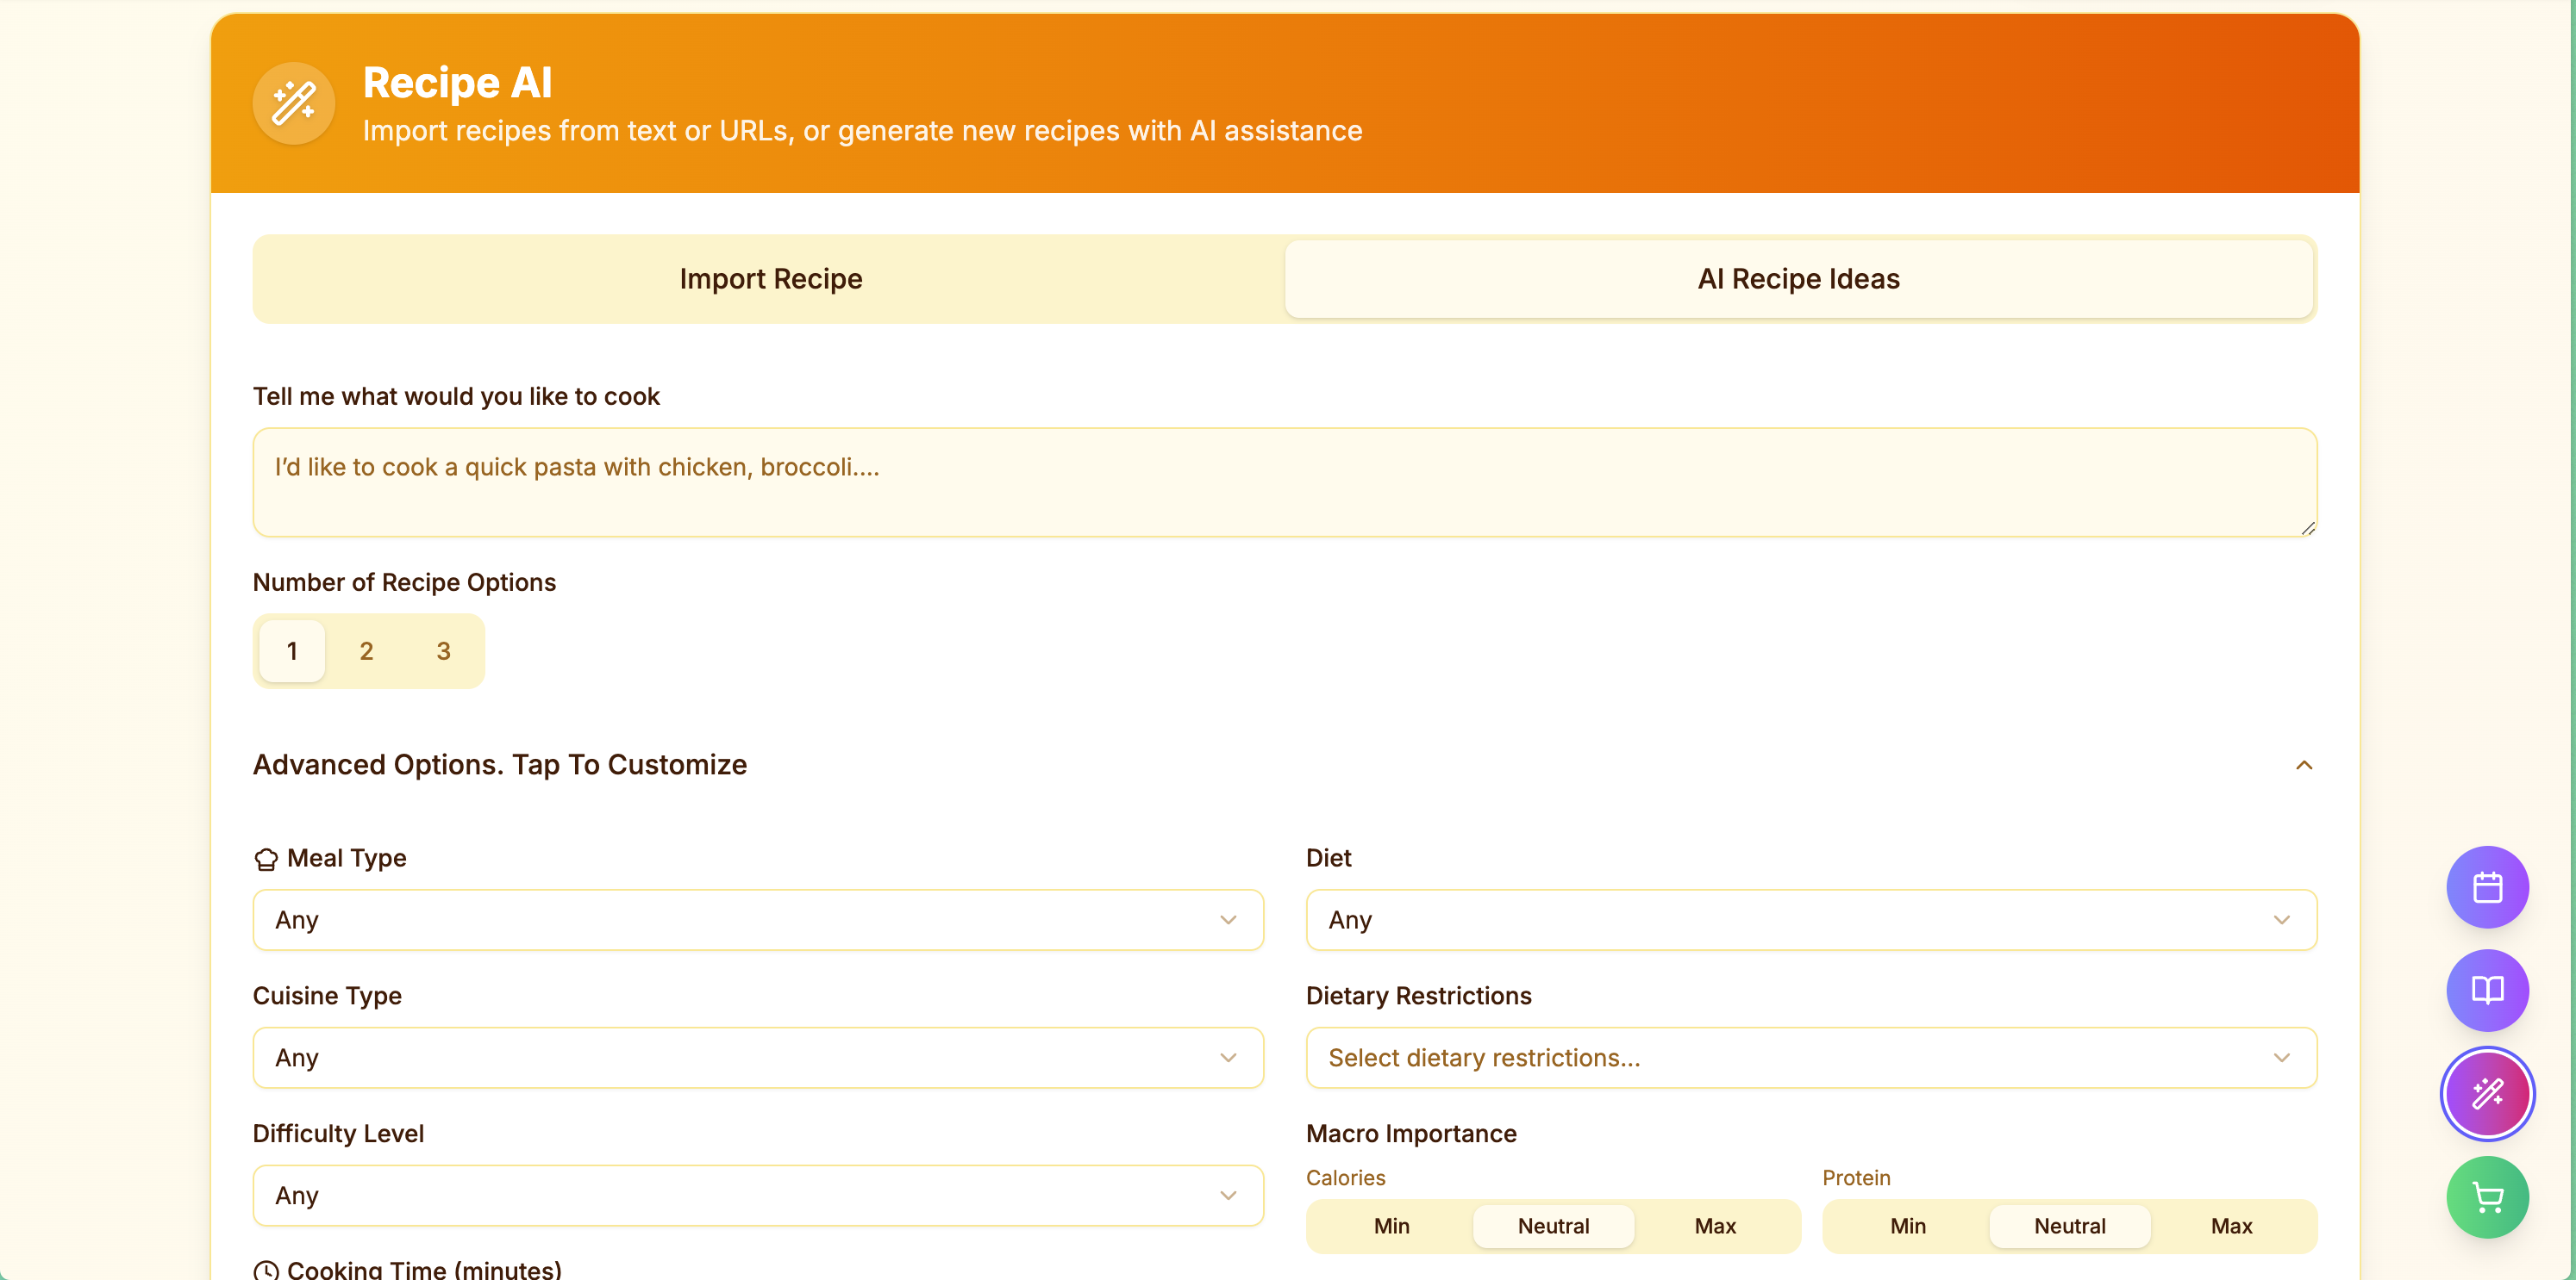Select 3 recipe options
The image size is (2576, 1280).
(443, 651)
